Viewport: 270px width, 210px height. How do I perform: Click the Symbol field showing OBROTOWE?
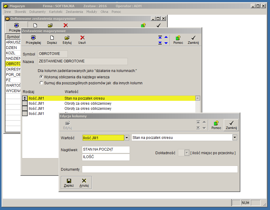(x=53, y=54)
